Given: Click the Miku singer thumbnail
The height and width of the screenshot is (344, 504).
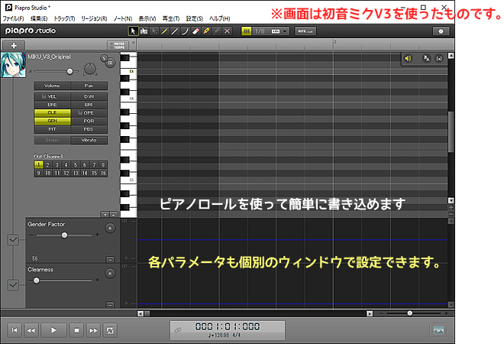Looking at the screenshot, I should tap(13, 65).
